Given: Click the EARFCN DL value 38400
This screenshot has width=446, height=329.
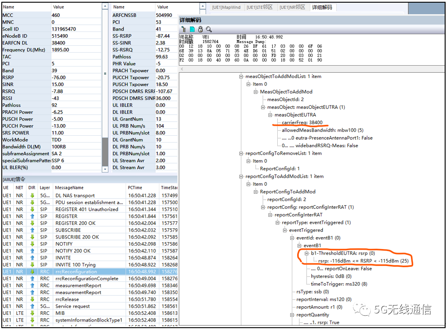Looking at the screenshot, I should (x=58, y=43).
